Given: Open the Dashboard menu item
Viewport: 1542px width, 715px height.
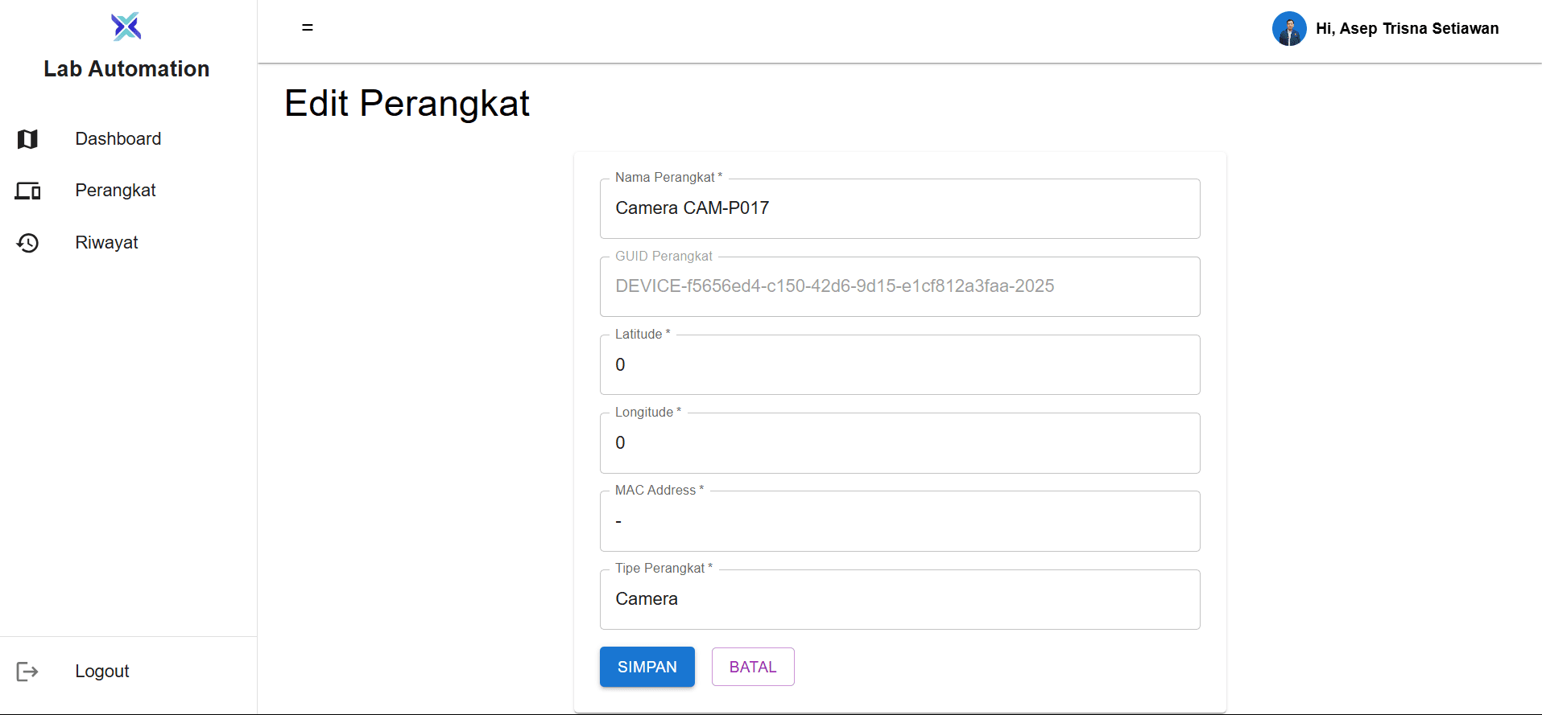Looking at the screenshot, I should 118,139.
